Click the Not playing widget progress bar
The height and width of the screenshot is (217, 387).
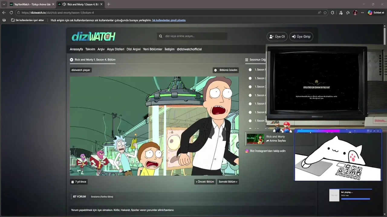click(356, 199)
